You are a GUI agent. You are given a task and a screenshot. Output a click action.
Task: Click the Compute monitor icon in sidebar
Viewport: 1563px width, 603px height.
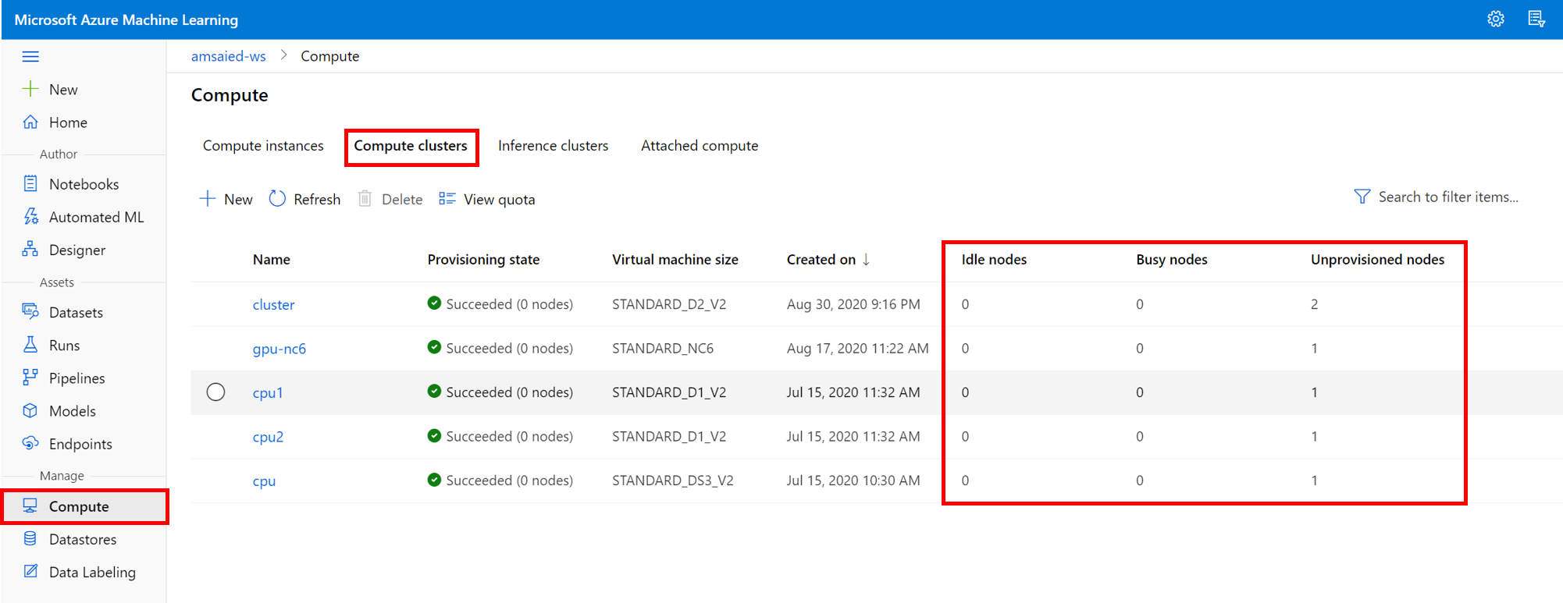click(x=30, y=505)
